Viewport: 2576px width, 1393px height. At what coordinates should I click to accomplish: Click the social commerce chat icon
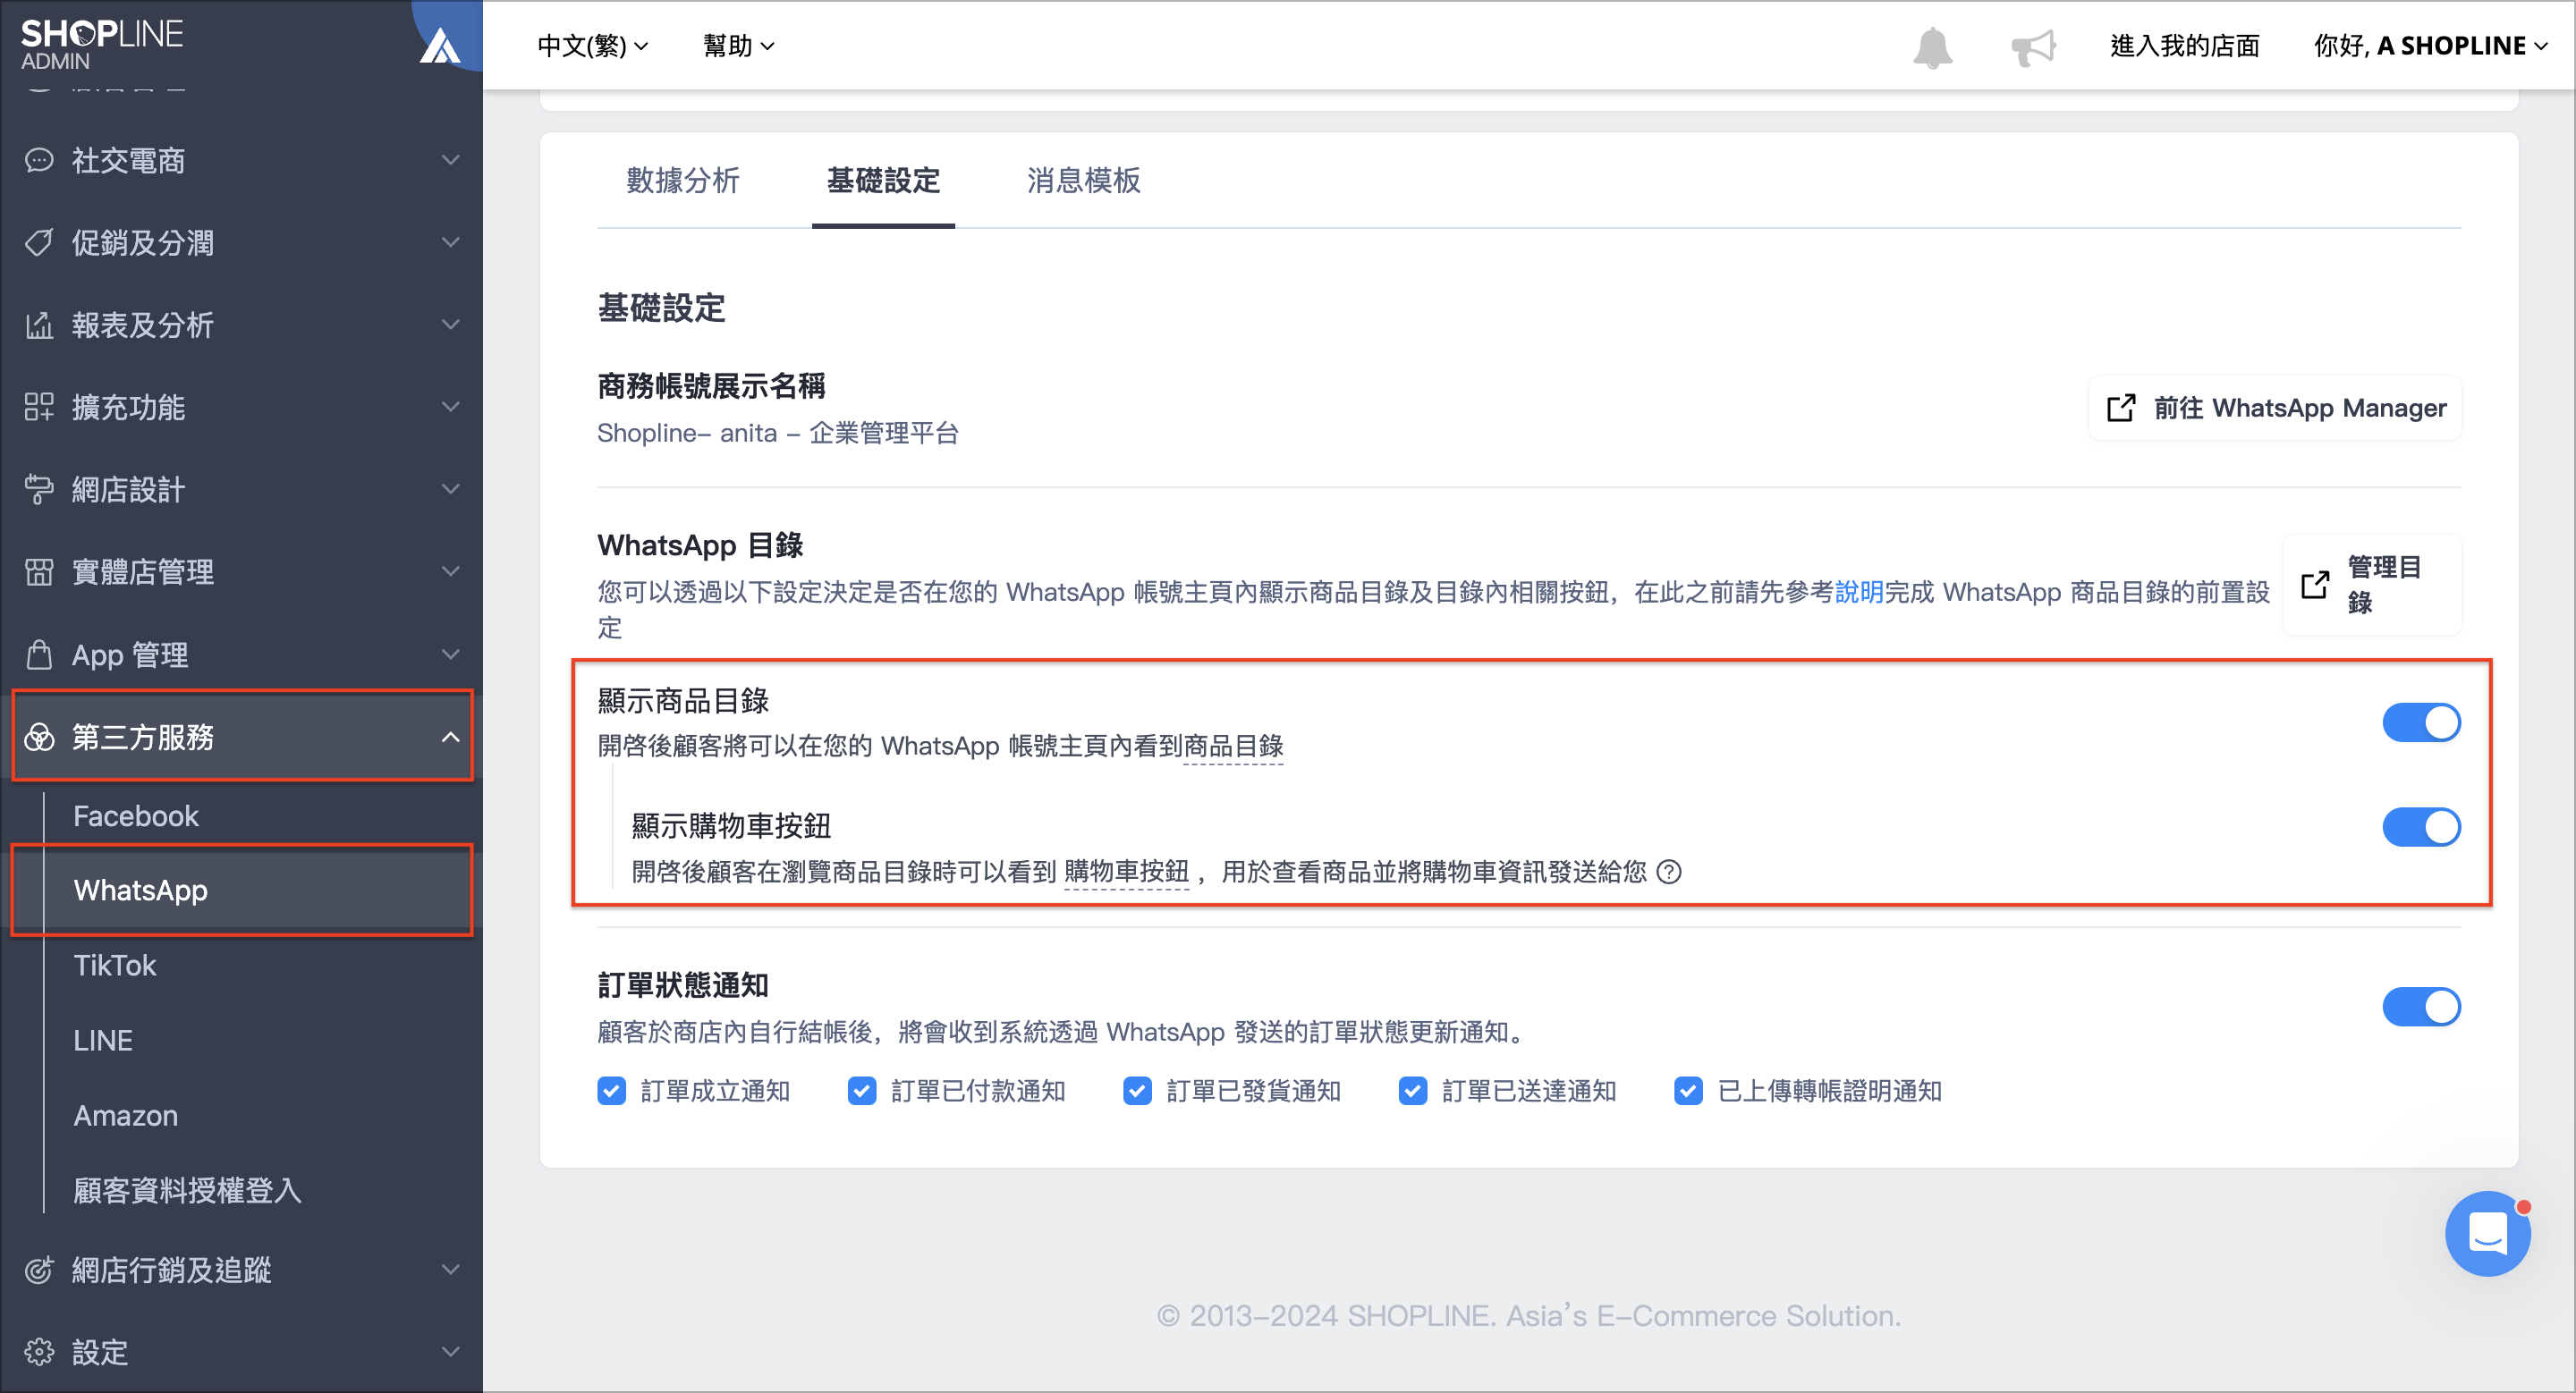(x=39, y=160)
